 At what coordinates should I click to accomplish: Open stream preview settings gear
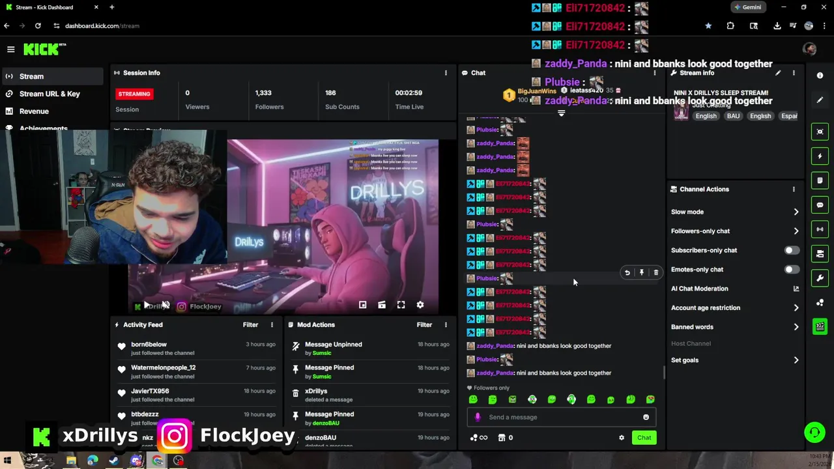tap(420, 305)
